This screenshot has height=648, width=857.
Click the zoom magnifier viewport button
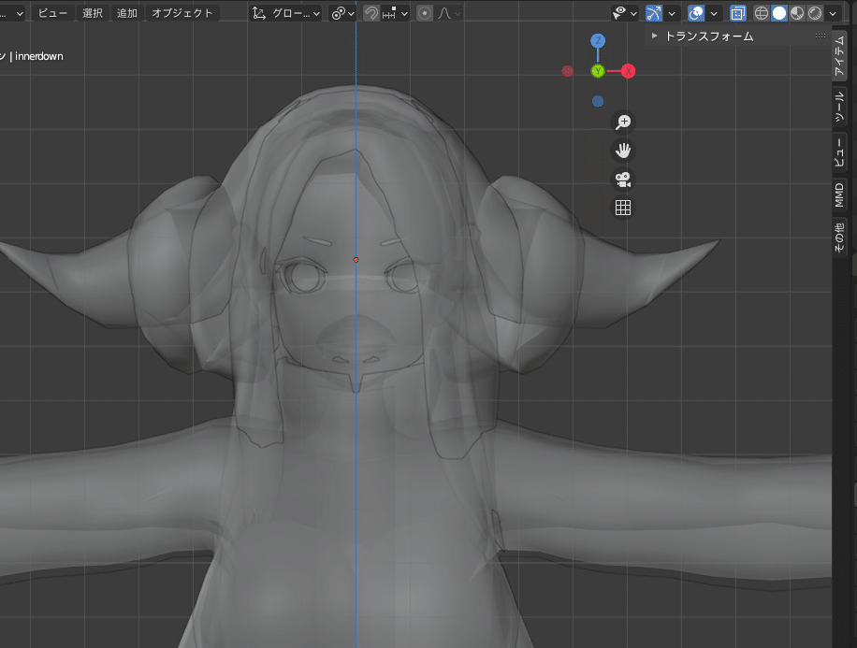(x=623, y=122)
